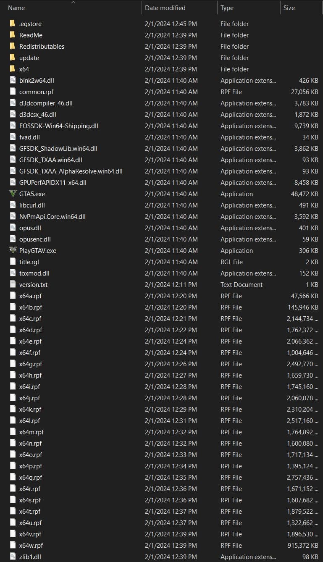Viewport: 323px width, 562px height.
Task: Click the Text Document type of version.txt
Action: tap(242, 284)
